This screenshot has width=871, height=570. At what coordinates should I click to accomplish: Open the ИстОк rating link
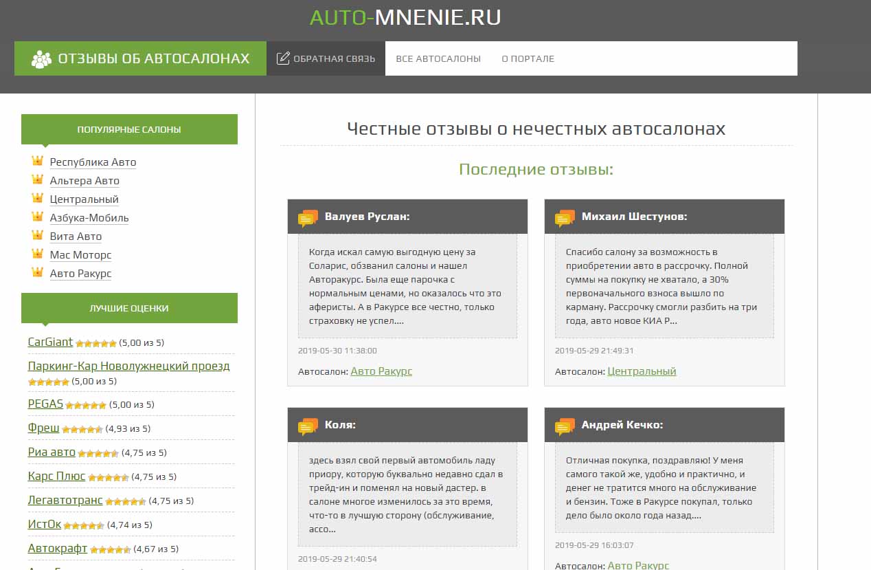click(44, 524)
